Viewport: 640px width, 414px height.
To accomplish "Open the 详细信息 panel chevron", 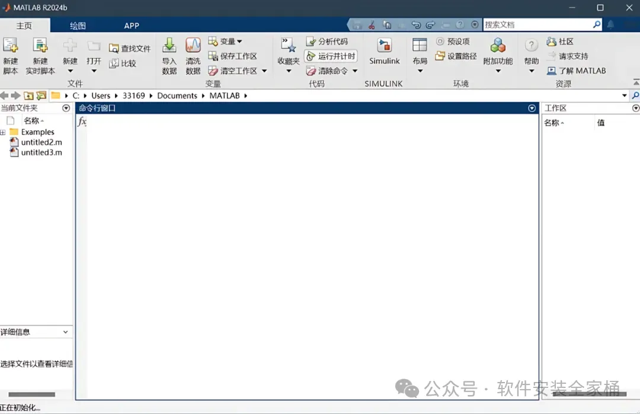I will [x=65, y=332].
